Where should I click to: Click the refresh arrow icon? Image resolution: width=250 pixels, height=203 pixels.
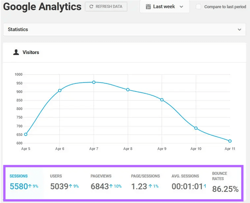(91, 7)
